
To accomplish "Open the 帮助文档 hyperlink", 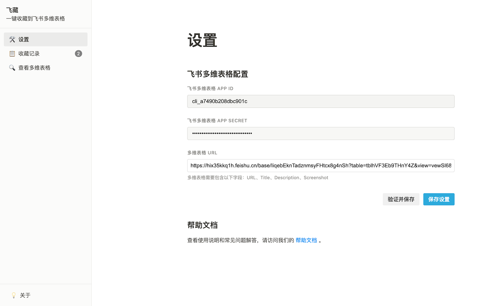I will (306, 240).
